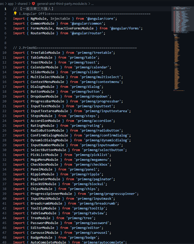Click the breadcrumb ellipsis after the file name
Viewport: 194px width, 244px height.
click(92, 4)
